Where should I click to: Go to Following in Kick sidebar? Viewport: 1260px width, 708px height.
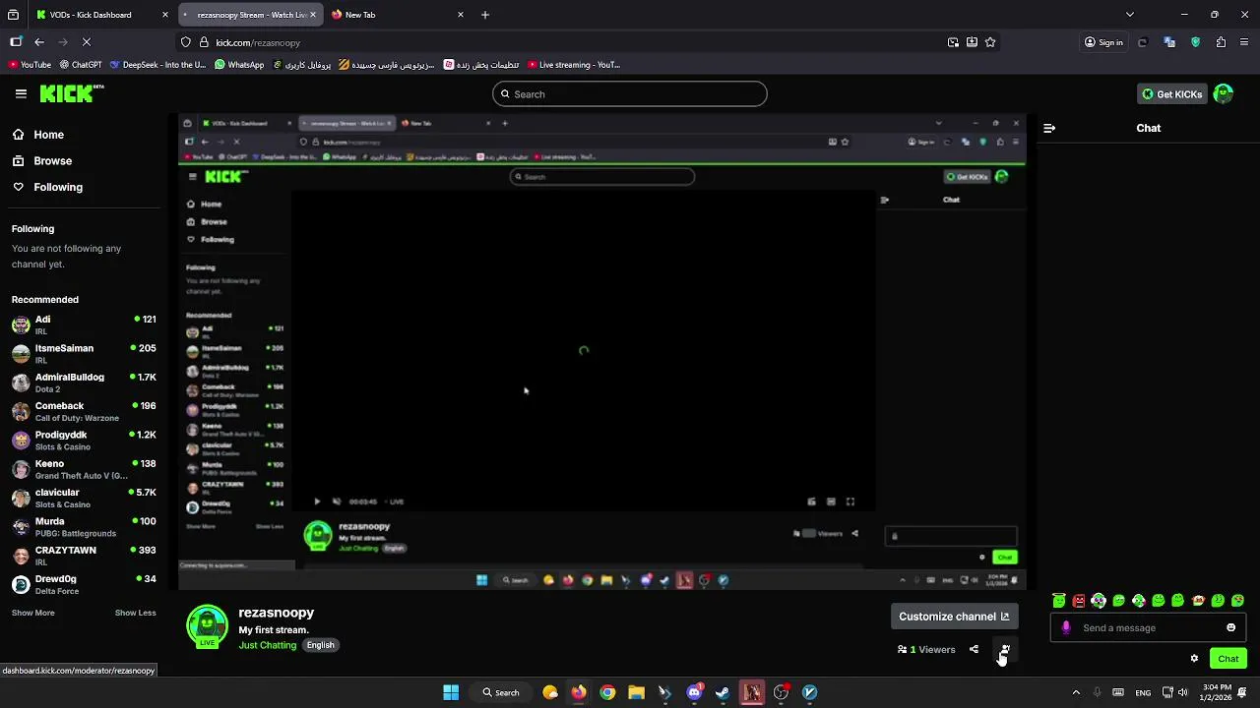click(47, 187)
